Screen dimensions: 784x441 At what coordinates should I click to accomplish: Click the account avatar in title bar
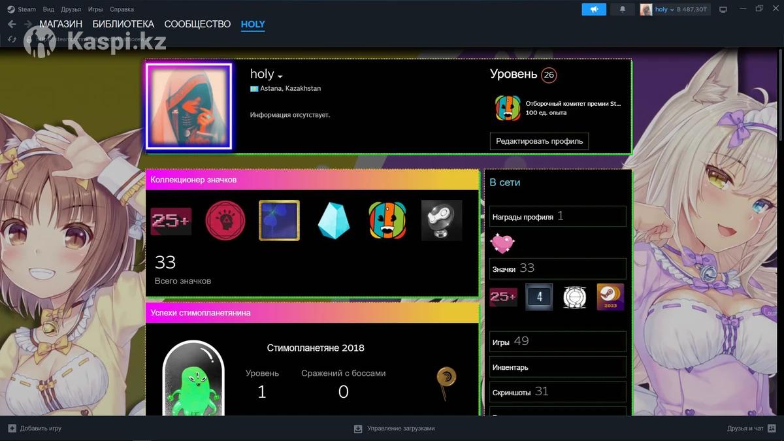pyautogui.click(x=646, y=9)
